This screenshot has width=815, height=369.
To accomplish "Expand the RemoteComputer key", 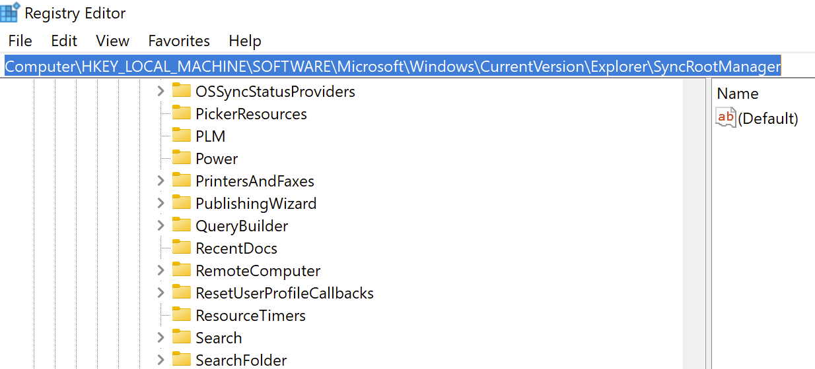I will click(160, 270).
